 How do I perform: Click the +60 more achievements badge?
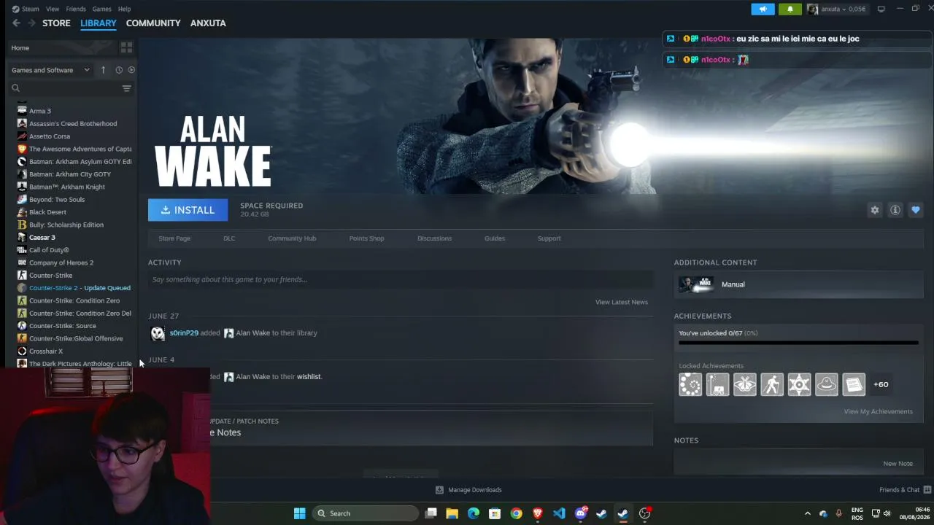click(x=881, y=384)
